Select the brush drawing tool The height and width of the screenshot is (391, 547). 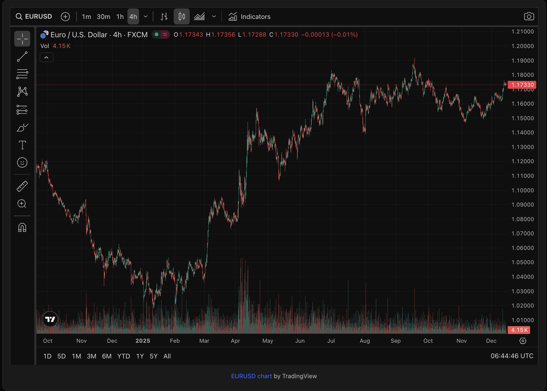coord(22,127)
